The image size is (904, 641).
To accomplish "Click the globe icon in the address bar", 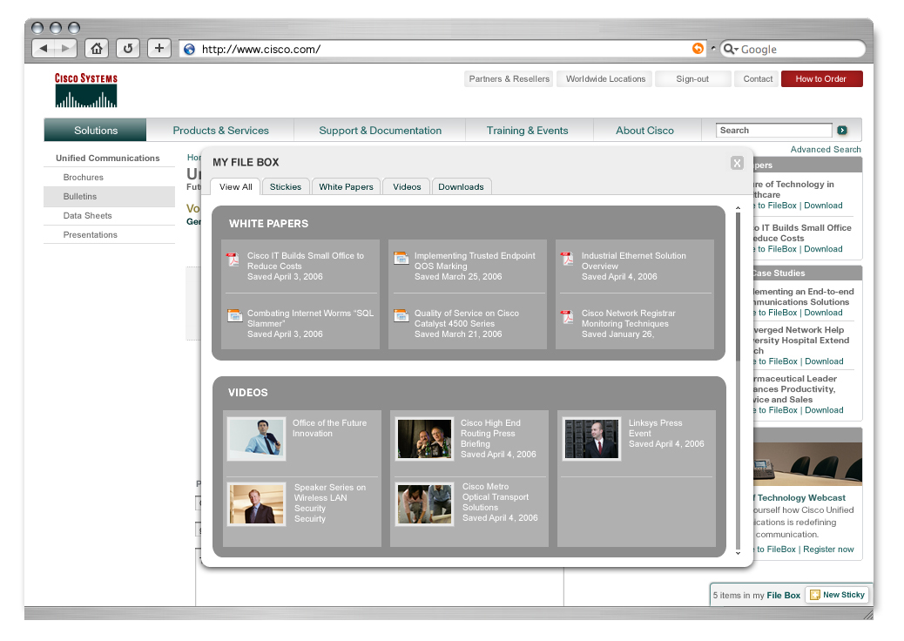I will click(x=189, y=49).
